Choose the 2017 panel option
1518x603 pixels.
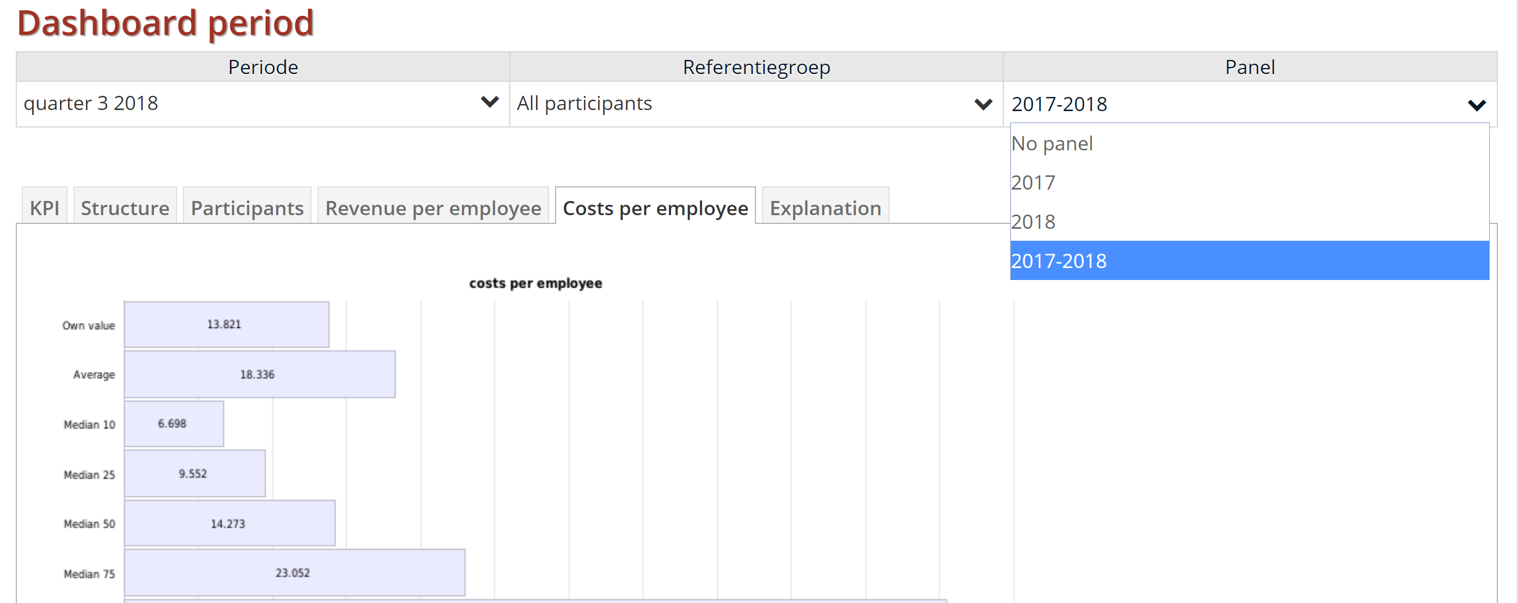(1249, 182)
